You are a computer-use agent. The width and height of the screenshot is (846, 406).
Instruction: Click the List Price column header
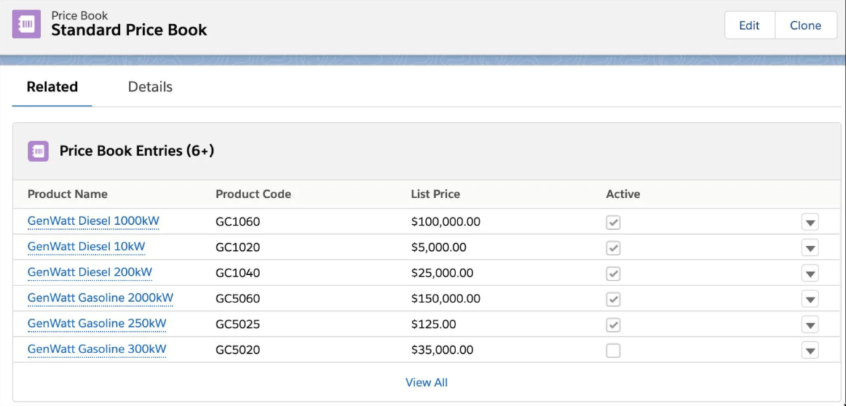pos(436,194)
